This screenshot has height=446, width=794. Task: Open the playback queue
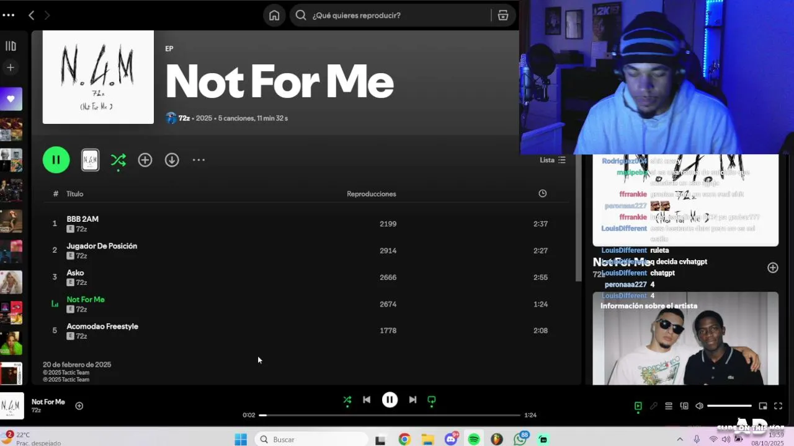click(x=669, y=406)
